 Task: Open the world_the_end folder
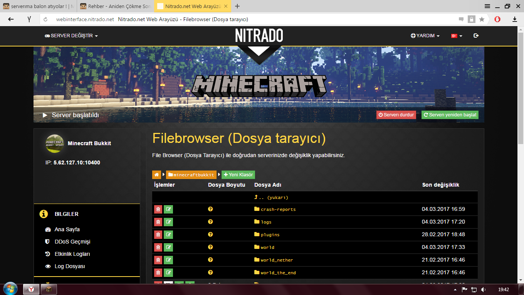(275, 273)
